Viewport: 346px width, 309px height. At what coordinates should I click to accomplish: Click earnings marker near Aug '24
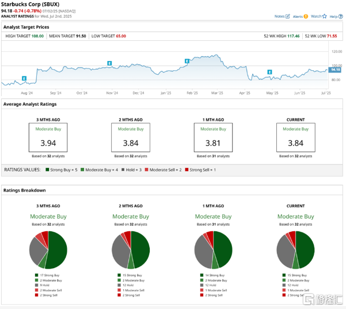[24, 78]
